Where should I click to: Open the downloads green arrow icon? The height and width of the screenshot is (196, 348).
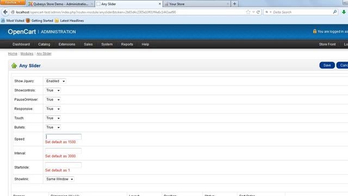pyautogui.click(x=344, y=12)
